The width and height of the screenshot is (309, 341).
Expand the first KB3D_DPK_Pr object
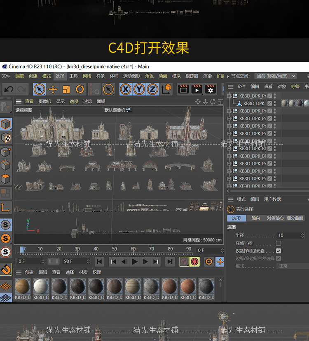pos(229,96)
